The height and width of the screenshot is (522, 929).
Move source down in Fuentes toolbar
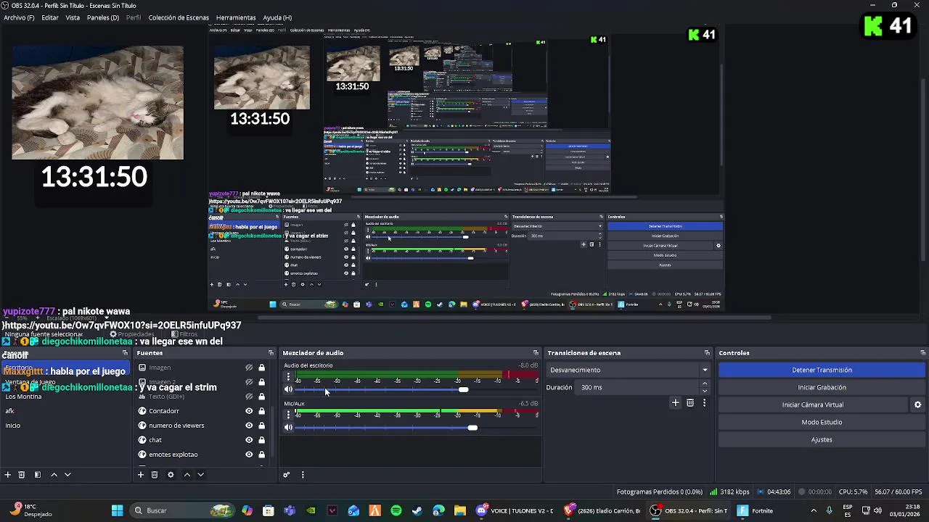tap(200, 475)
